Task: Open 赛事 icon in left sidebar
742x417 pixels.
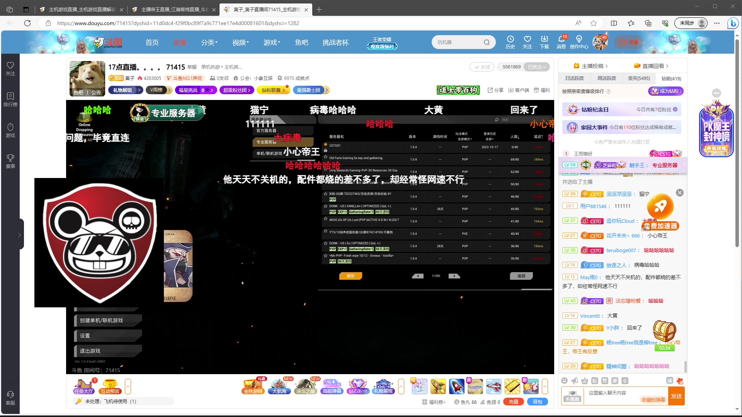Action: pos(10,160)
